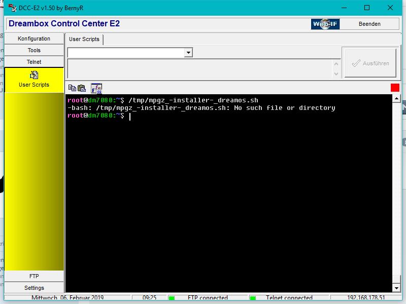
Task: Click the paste icon above the terminal
Action: [81, 88]
